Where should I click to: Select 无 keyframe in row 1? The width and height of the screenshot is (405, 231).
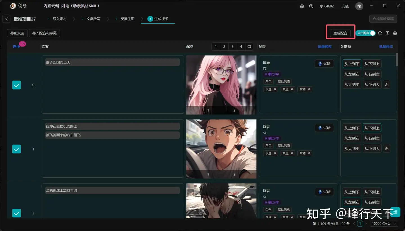pos(386,148)
